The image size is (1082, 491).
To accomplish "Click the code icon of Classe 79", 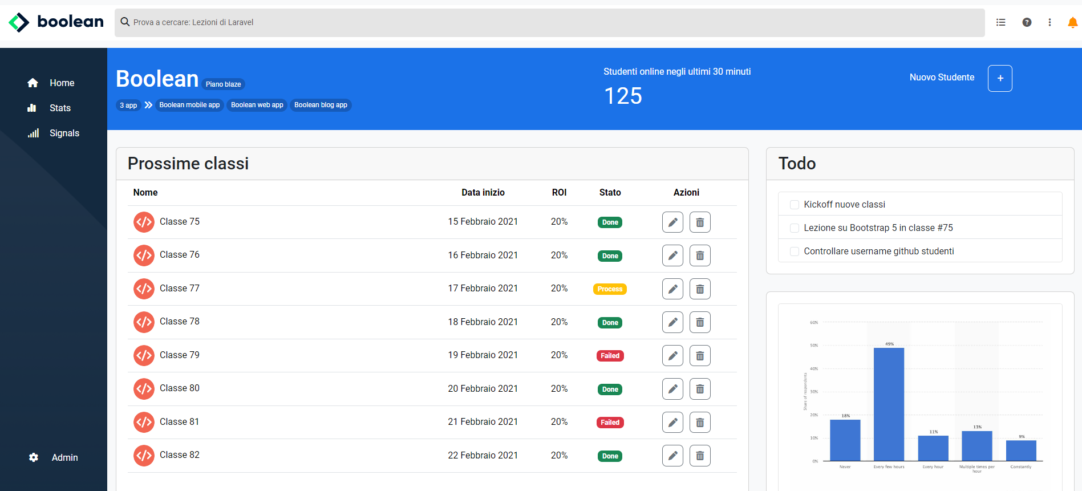I will click(x=144, y=355).
